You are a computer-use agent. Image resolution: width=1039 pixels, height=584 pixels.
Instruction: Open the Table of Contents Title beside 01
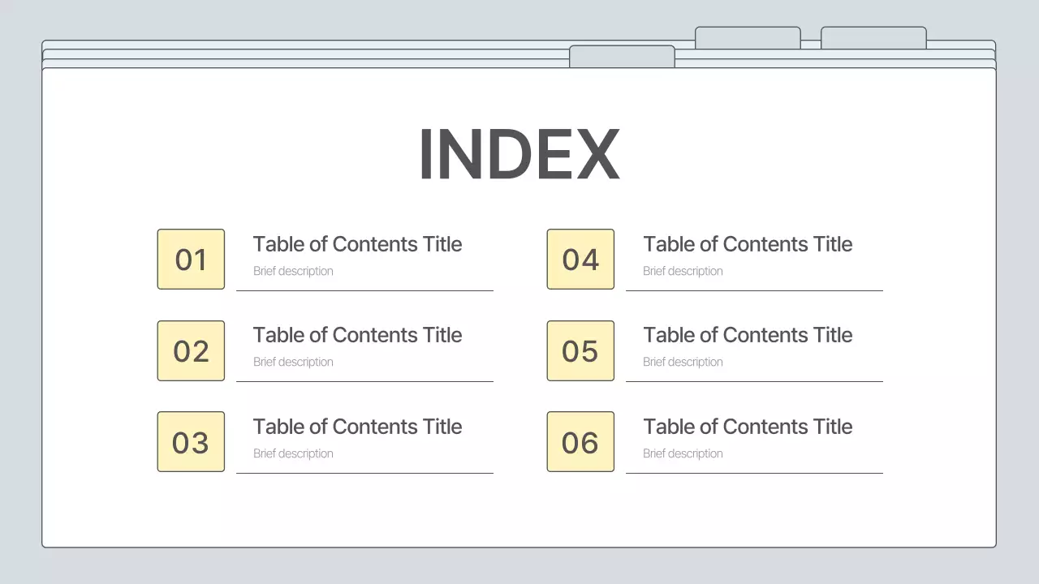click(357, 244)
